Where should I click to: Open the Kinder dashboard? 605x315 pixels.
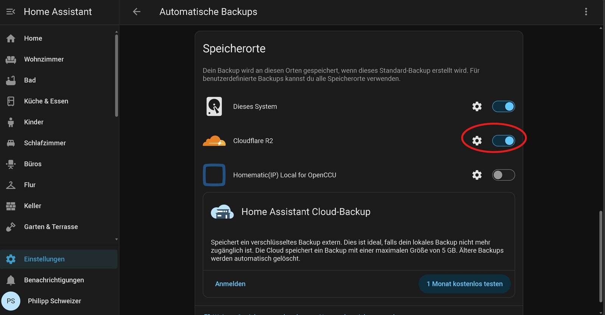coord(59,122)
